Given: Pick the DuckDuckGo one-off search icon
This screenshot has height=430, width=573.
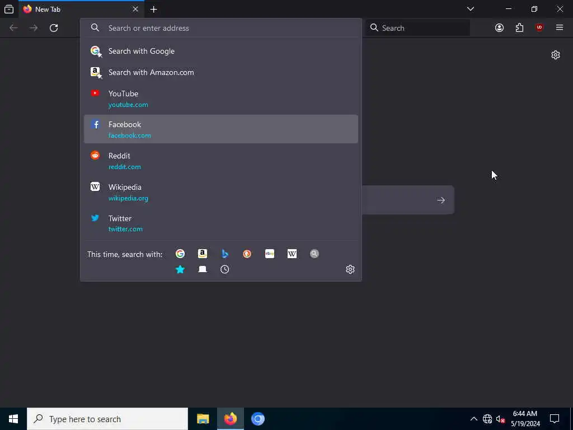Looking at the screenshot, I should click(x=247, y=254).
